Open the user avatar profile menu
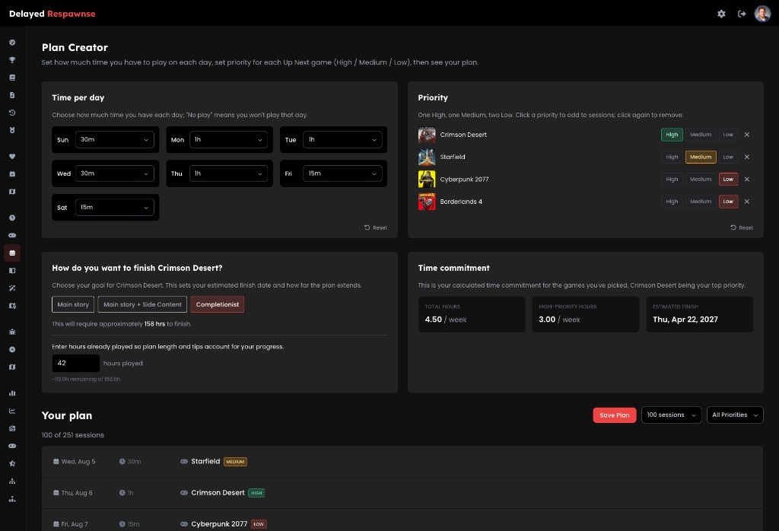The image size is (779, 531). point(762,14)
